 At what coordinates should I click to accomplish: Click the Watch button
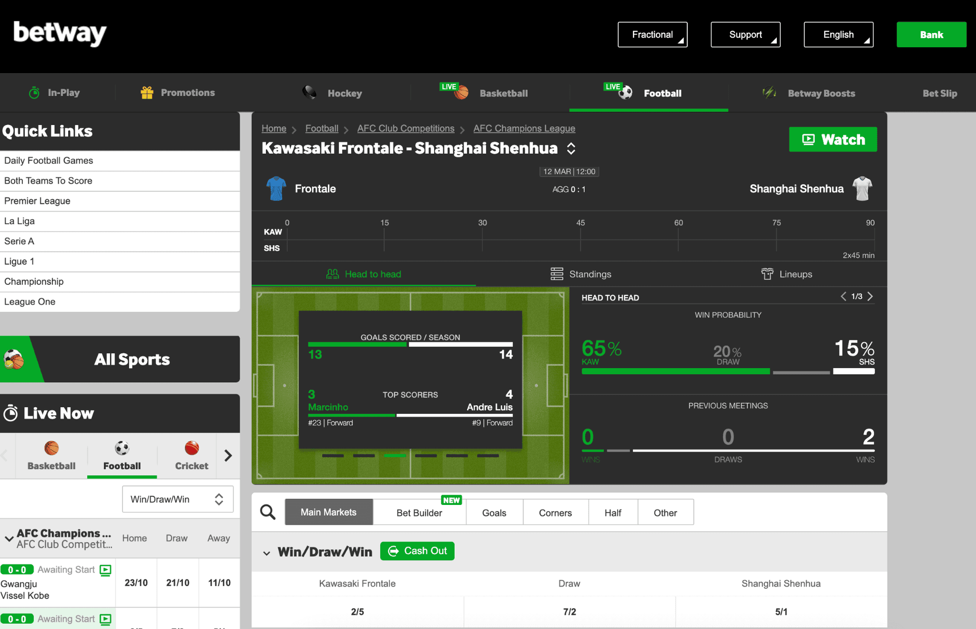(833, 139)
